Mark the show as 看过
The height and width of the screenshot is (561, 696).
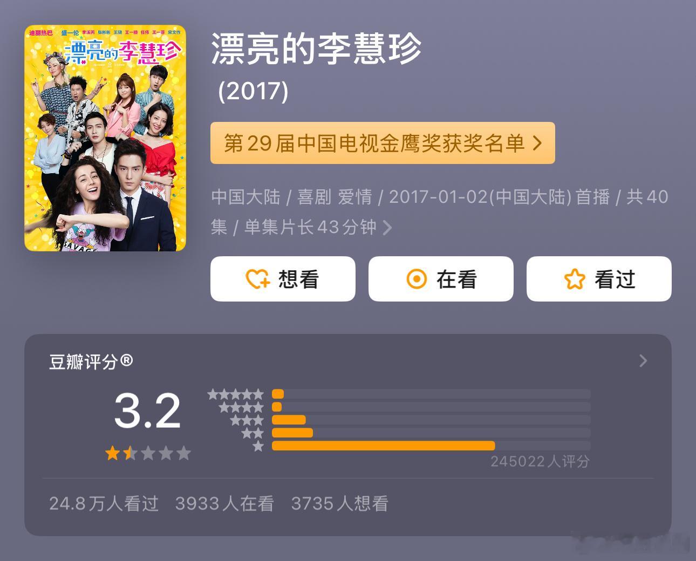(x=599, y=279)
